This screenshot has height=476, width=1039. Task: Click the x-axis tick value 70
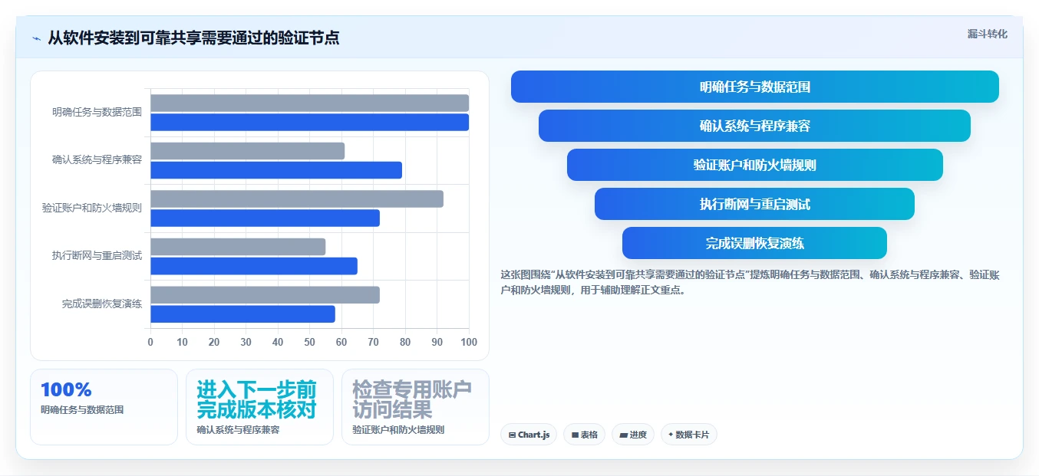click(373, 342)
